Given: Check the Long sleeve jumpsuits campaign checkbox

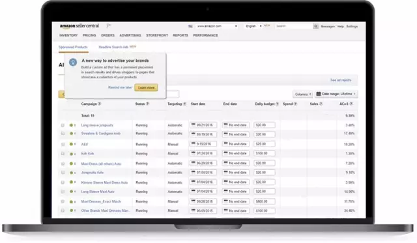Looking at the screenshot, I should (63, 125).
